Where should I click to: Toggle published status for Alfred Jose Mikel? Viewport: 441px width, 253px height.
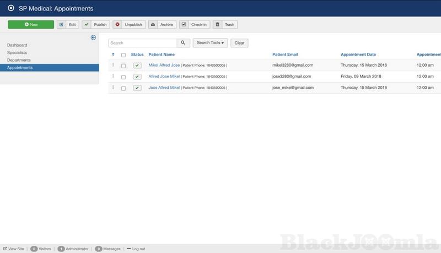[x=137, y=77]
